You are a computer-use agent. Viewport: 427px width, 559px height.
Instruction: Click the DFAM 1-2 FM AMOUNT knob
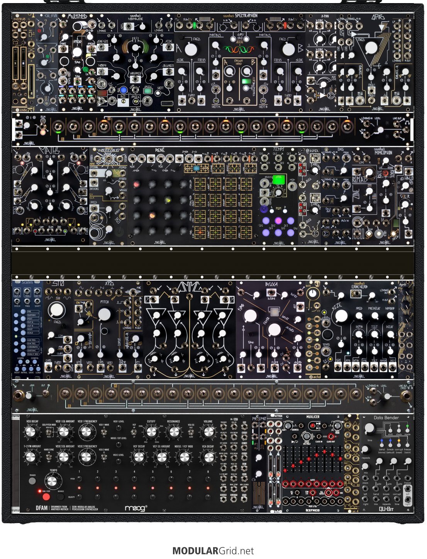pos(31,457)
